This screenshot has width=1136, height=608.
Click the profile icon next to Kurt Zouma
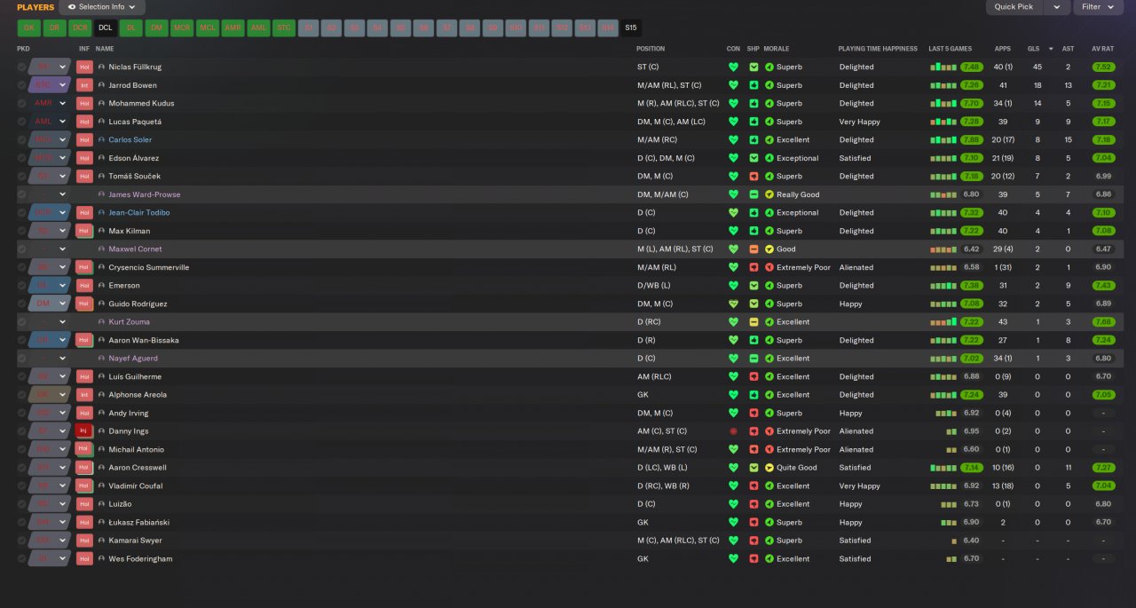pos(102,322)
